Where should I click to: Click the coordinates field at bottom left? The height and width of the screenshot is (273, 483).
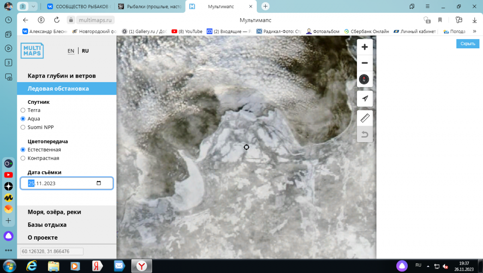52,251
